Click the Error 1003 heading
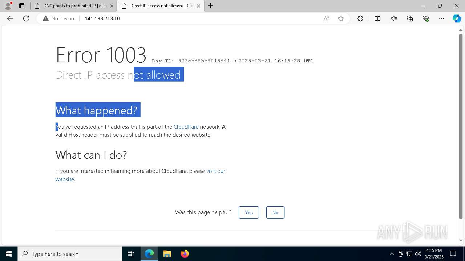465x261 pixels. 101,55
